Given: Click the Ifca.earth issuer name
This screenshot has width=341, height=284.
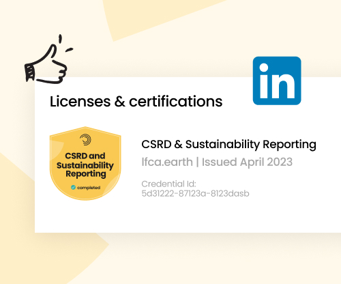Looking at the screenshot, I should point(167,162).
